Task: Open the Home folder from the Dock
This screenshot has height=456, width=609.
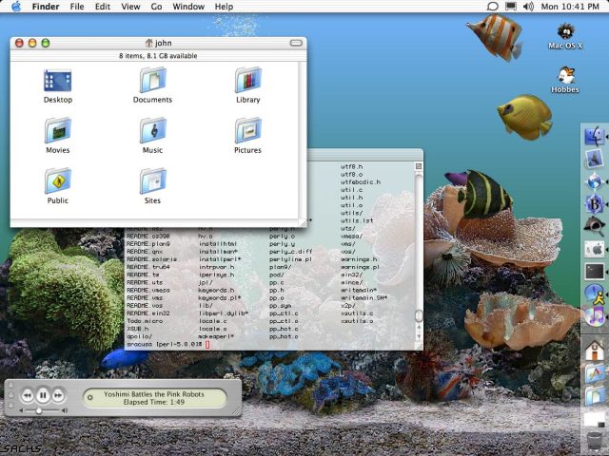Action: [x=594, y=350]
